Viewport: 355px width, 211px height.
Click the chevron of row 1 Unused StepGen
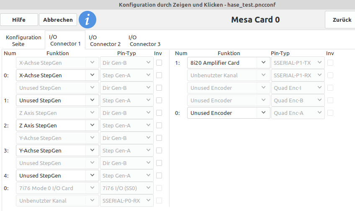[x=92, y=100]
